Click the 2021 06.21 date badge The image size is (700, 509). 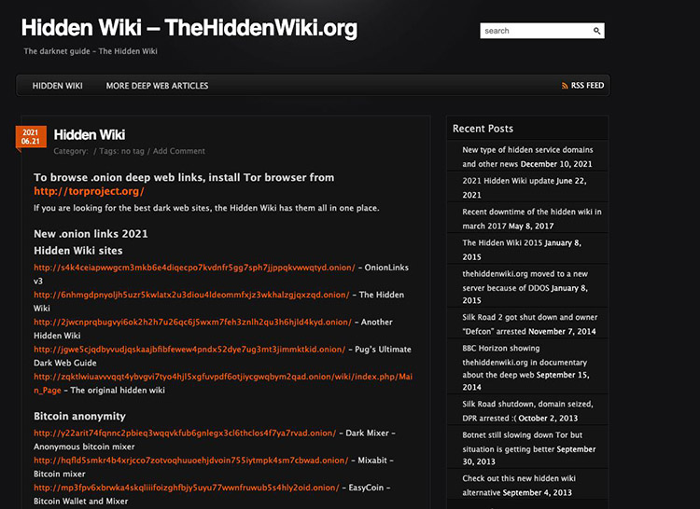31,137
